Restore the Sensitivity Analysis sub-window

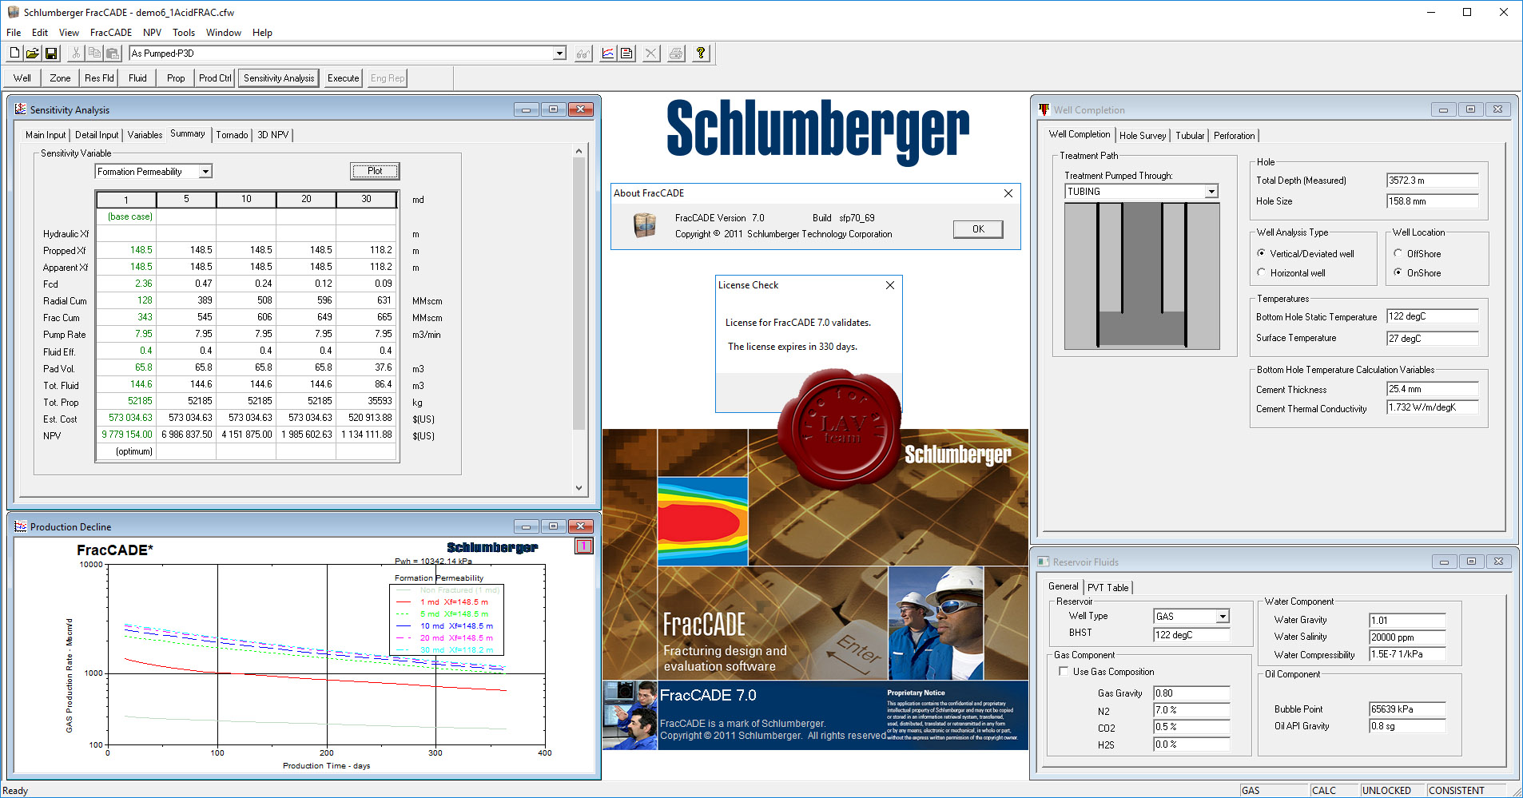pyautogui.click(x=553, y=109)
